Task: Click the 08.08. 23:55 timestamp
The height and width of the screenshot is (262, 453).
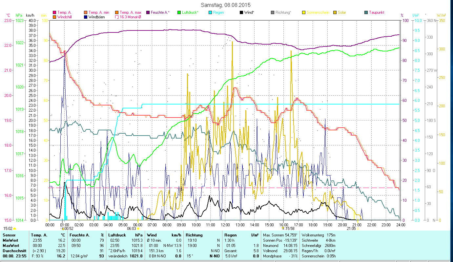Action: coord(15,256)
